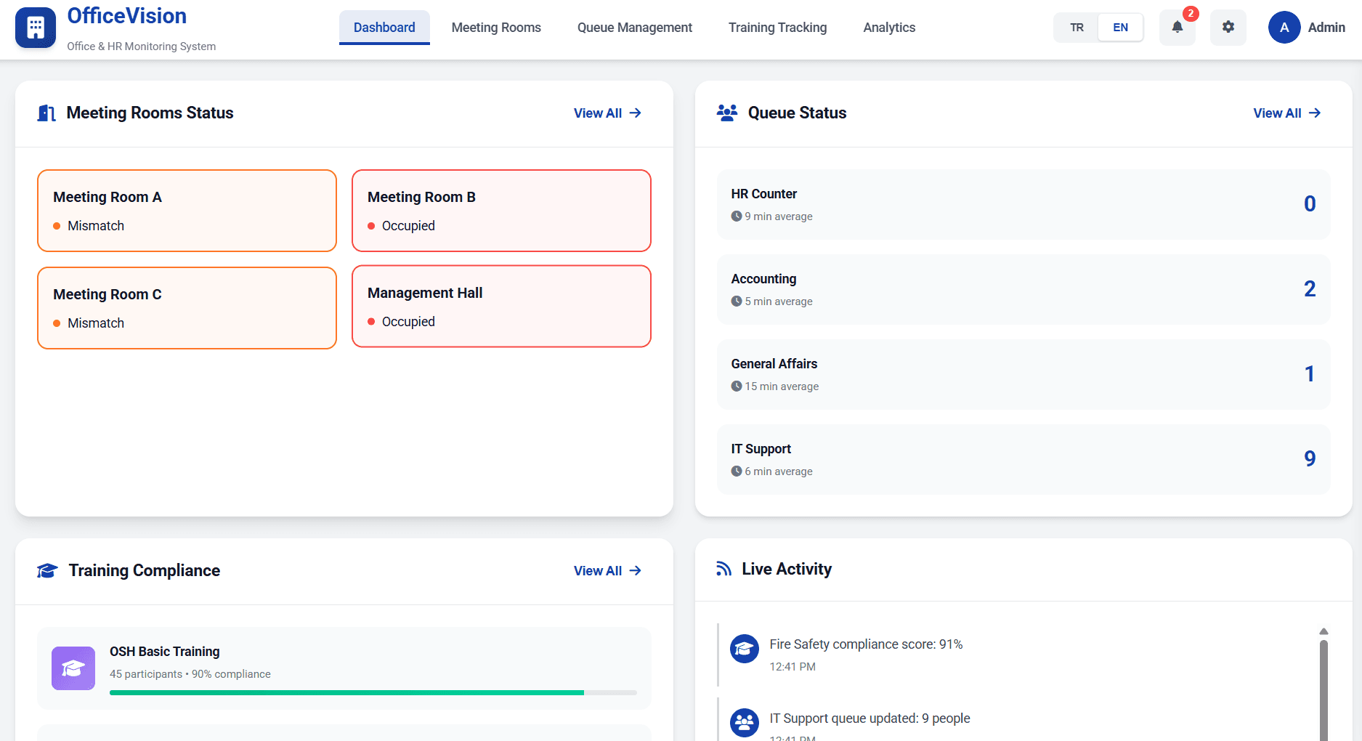This screenshot has height=741, width=1362.
Task: Click the IT Support queue people icon
Action: coord(744,722)
